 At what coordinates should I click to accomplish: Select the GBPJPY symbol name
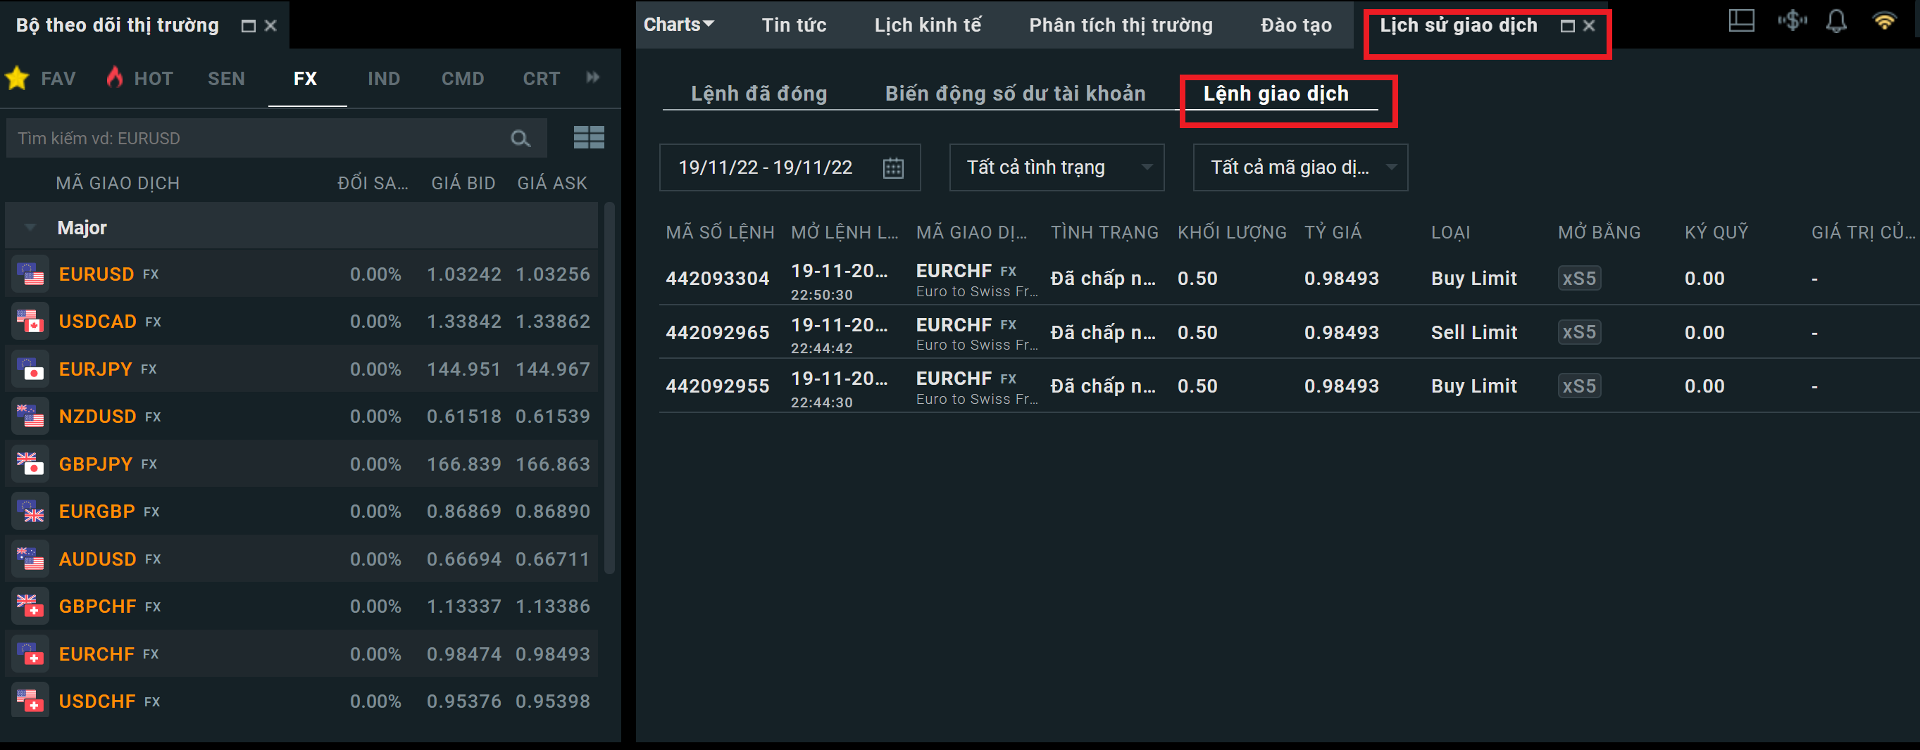[x=95, y=464]
